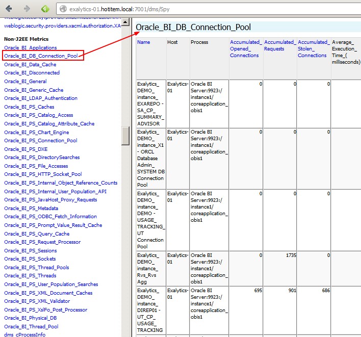Open Oracle_BI_LDAP_Authentication metrics

tap(41, 98)
